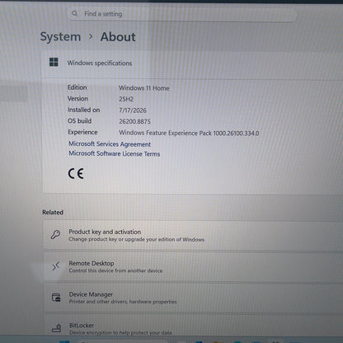Click the CE certification mark
Viewport: 343px width, 343px height.
[76, 174]
